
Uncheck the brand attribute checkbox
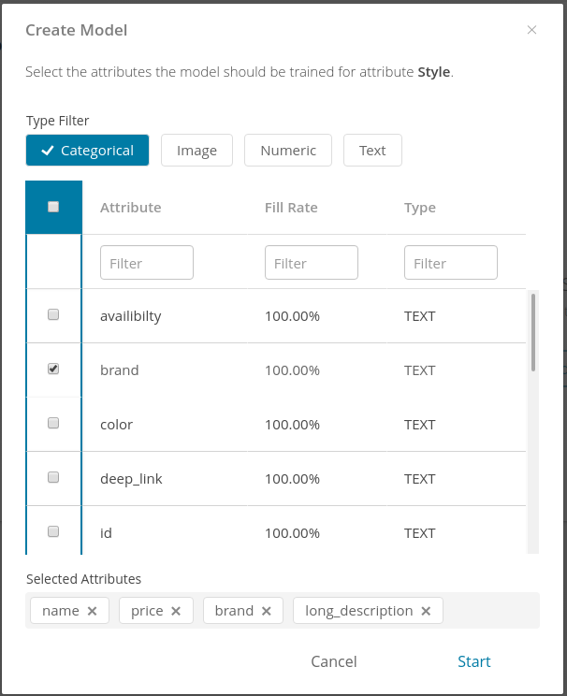coord(53,369)
